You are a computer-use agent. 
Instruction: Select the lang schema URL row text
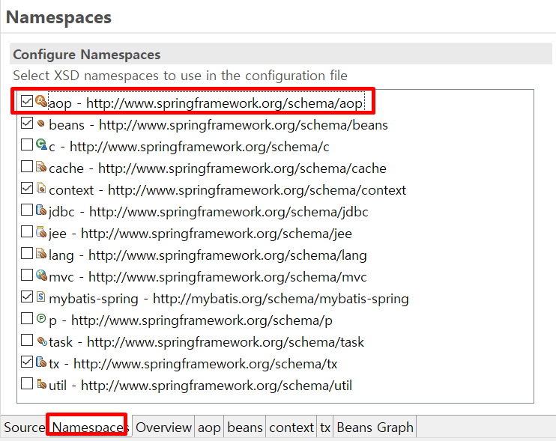(x=208, y=255)
